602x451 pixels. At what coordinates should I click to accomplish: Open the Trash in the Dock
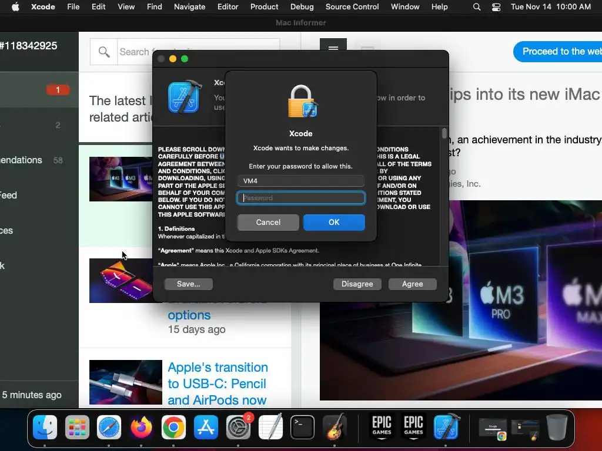(x=557, y=427)
